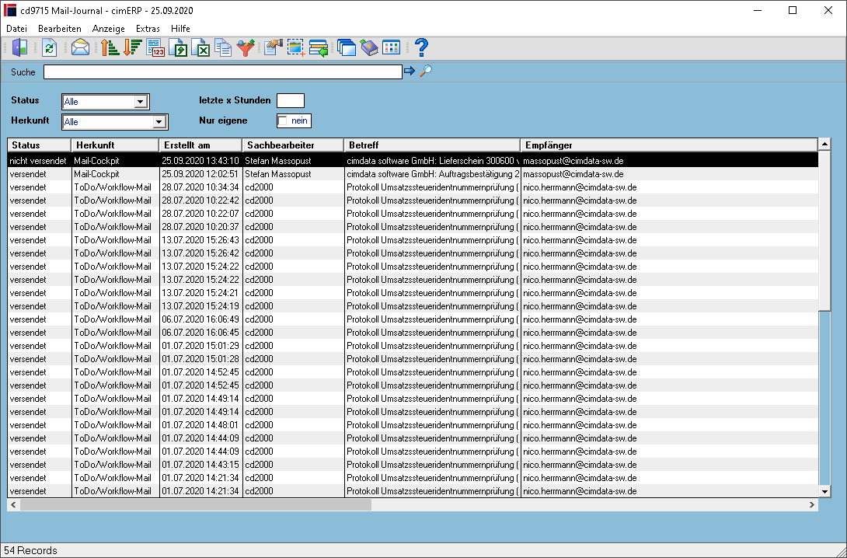Click the refresh page icon
This screenshot has width=847, height=558.
49,48
